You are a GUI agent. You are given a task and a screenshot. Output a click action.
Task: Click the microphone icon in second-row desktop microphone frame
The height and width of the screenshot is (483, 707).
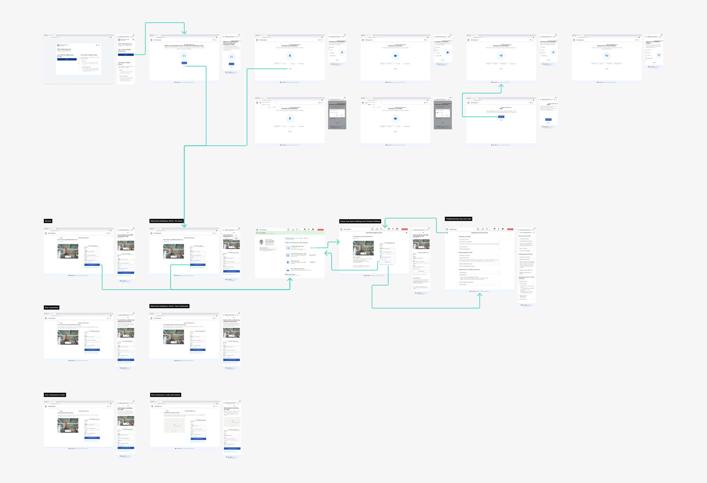[x=290, y=118]
